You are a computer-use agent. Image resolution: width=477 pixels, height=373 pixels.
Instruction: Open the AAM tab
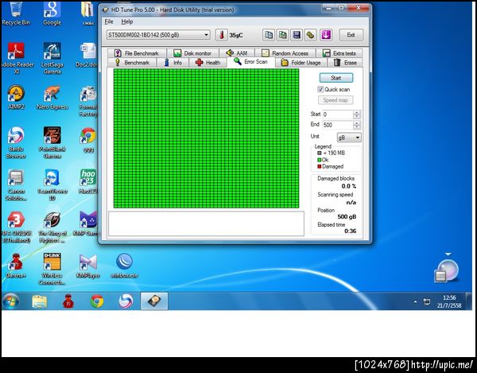tap(237, 53)
